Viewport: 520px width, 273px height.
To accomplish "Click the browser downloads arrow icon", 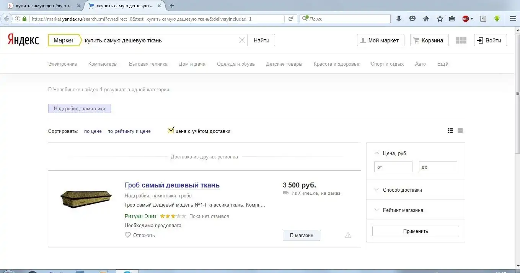I will pos(398,19).
